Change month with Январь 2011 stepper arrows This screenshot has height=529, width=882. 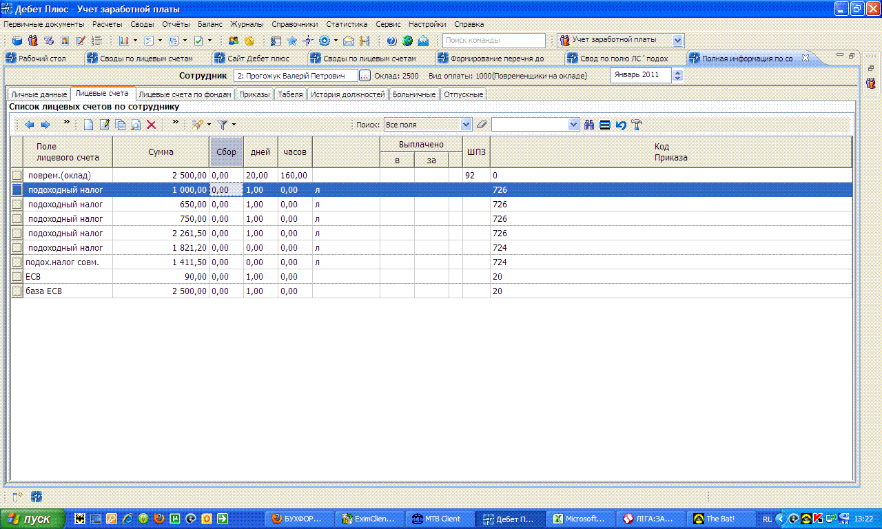[678, 76]
